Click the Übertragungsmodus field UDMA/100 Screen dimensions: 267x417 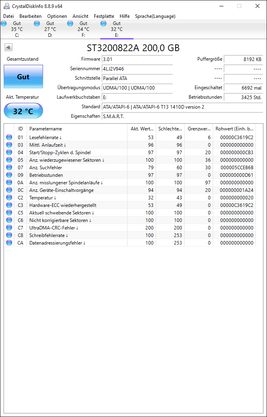tap(137, 88)
